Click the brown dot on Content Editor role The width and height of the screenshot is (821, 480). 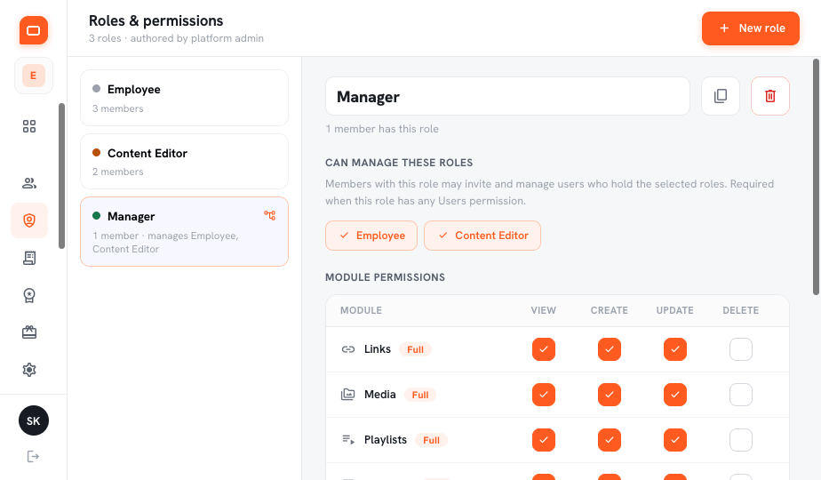(96, 153)
